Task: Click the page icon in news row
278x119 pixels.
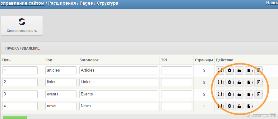Action: pos(249,106)
